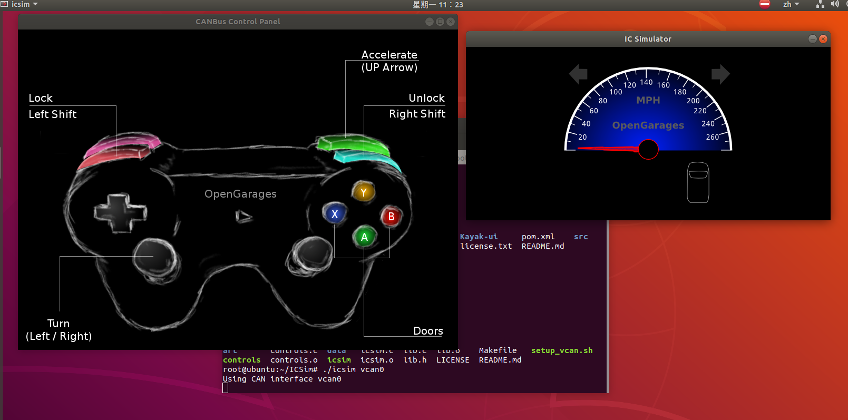Click the right turn signal arrow in IC Simulator

coord(720,74)
